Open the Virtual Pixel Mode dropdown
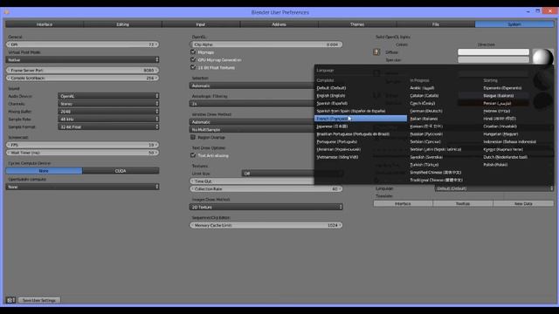 [82, 60]
